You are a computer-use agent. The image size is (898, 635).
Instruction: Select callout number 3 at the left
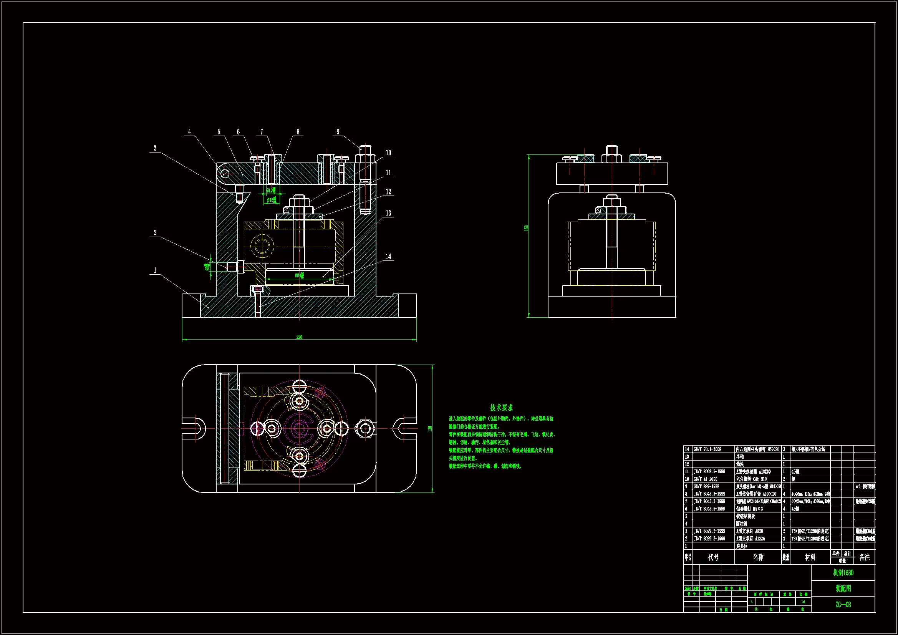155,148
